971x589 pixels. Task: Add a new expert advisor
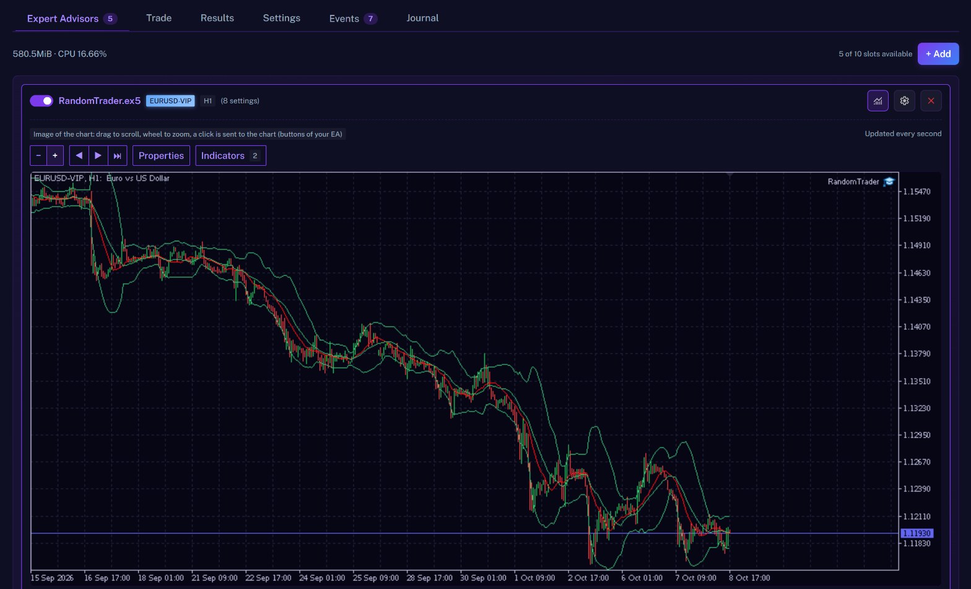click(938, 54)
